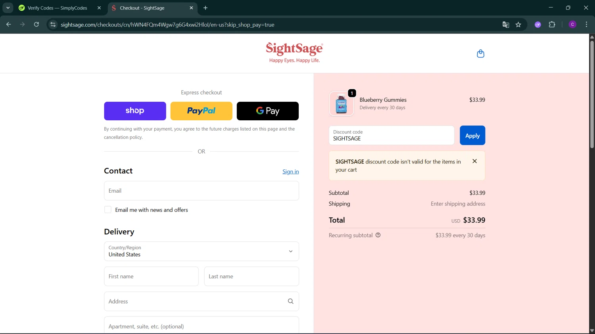Screen dimensions: 595x334
Task: Pay with the Shop Pay button
Action: [135, 111]
